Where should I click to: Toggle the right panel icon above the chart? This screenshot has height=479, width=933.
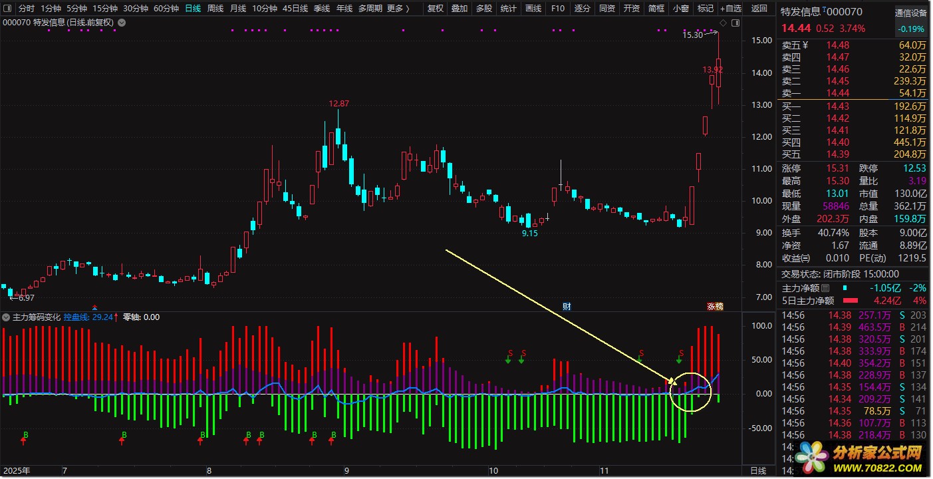(x=735, y=23)
